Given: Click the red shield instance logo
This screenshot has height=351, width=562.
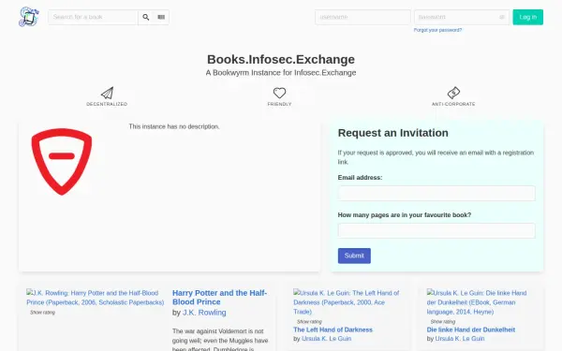Looking at the screenshot, I should (62, 162).
